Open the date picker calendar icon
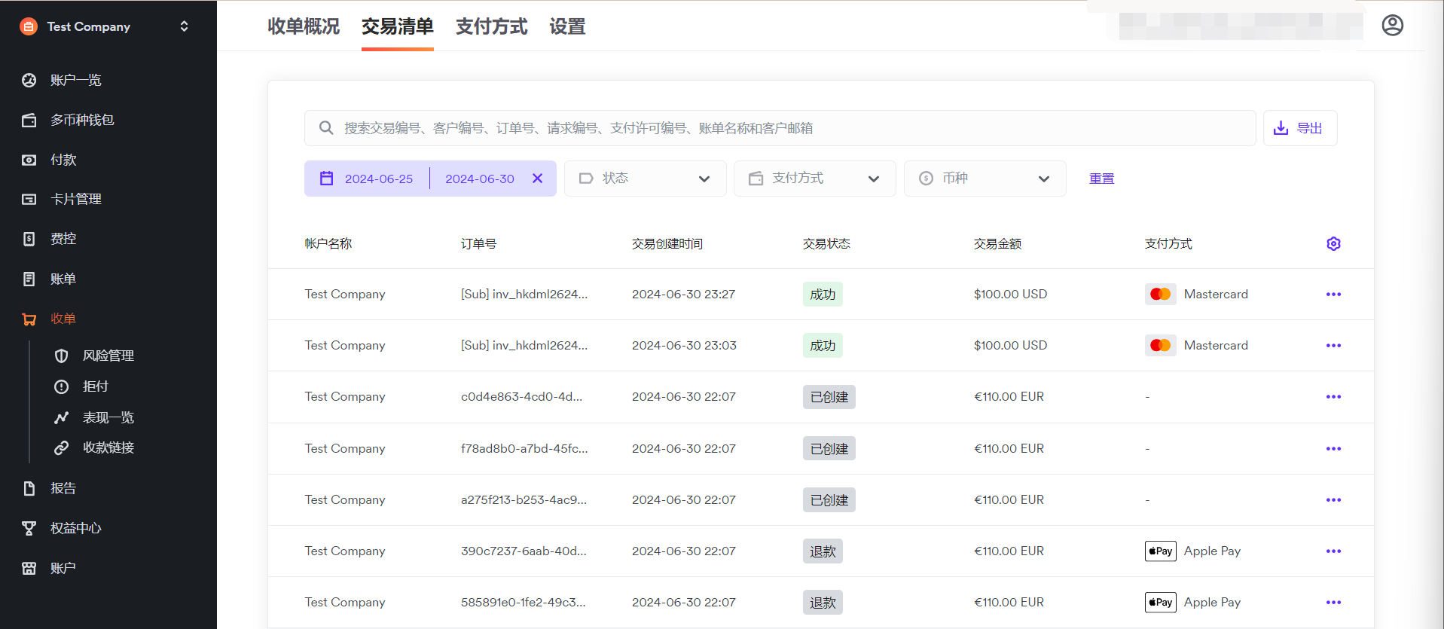Screen dimensions: 1444x629 point(327,179)
